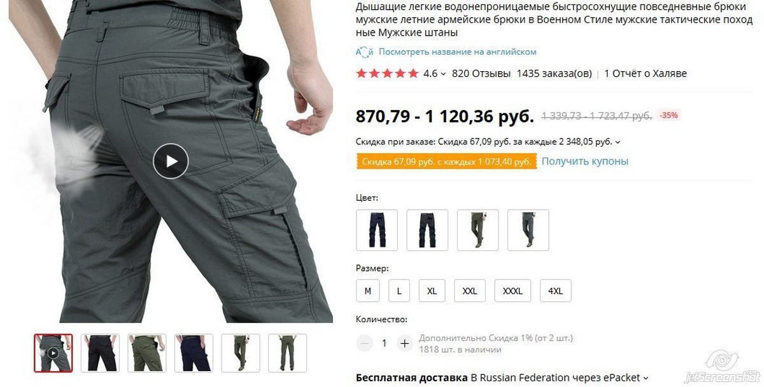This screenshot has height=387, width=764.
Task: Open the 820 Отзывы reviews link
Action: click(x=481, y=74)
